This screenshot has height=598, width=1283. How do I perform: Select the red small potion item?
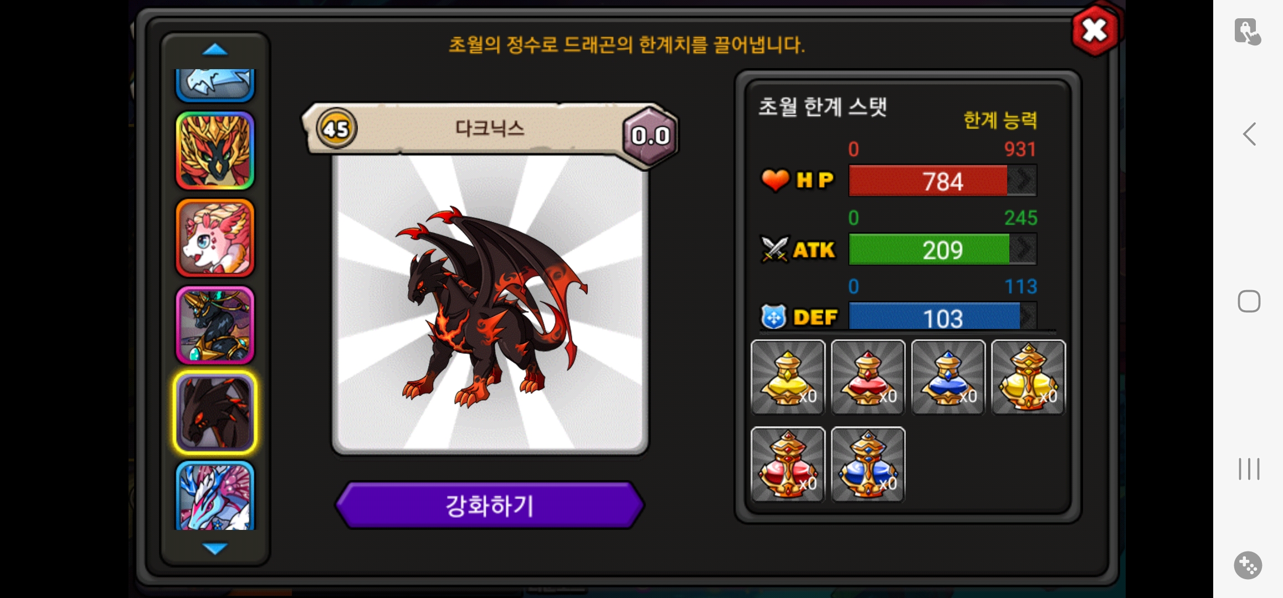coord(868,377)
